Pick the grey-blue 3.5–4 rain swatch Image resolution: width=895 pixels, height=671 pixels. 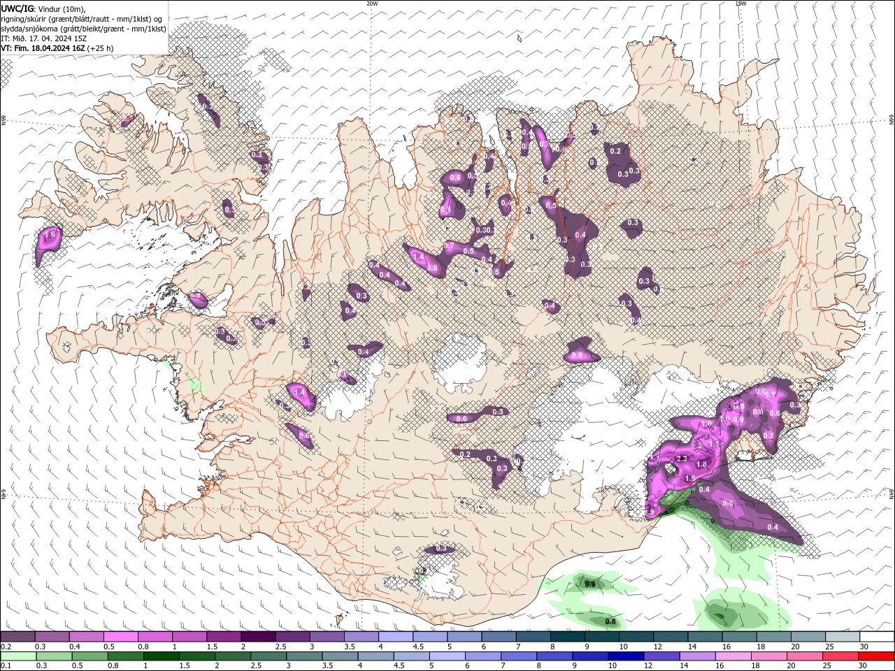(339, 656)
